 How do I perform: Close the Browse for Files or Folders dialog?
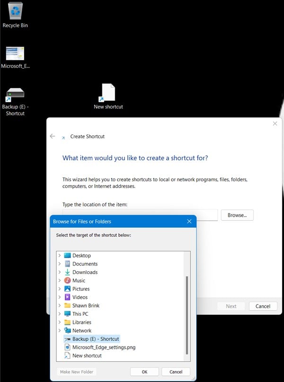pos(189,221)
